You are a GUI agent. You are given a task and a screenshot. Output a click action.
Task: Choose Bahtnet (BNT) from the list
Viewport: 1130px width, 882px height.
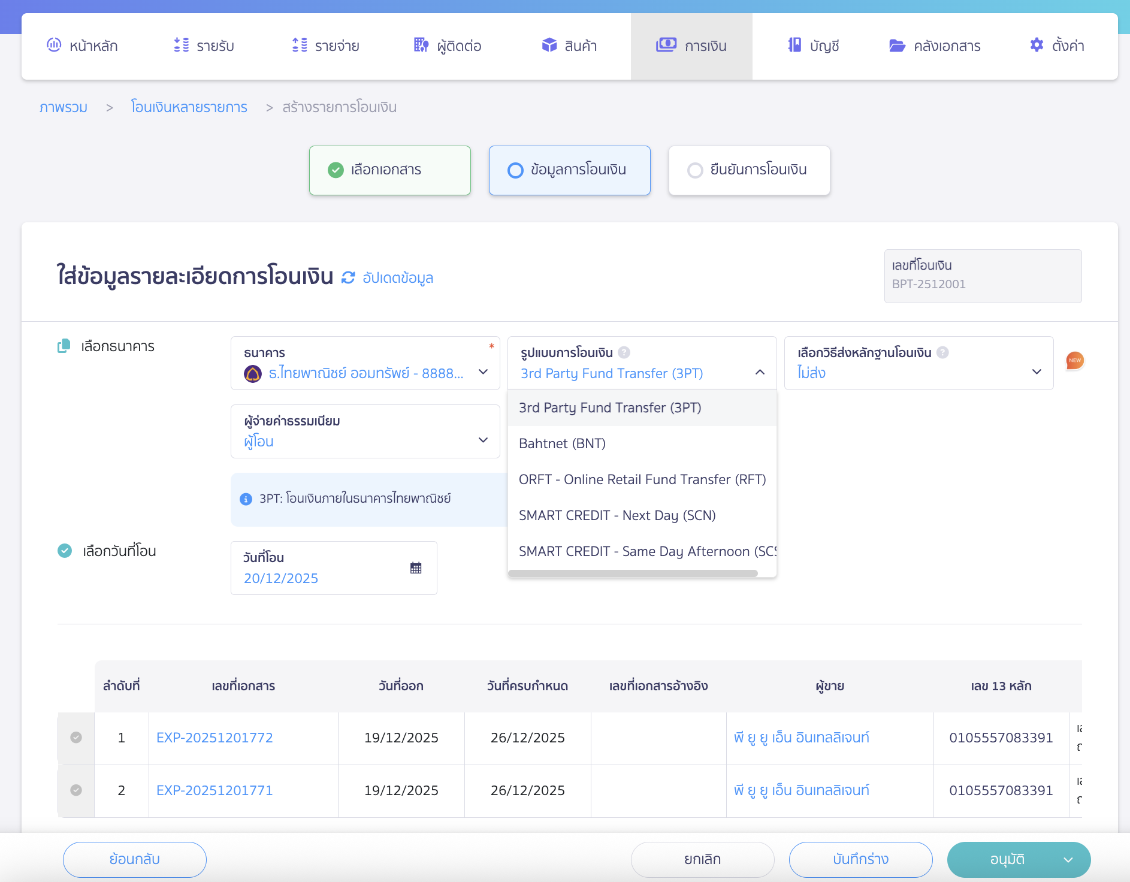coord(562,443)
